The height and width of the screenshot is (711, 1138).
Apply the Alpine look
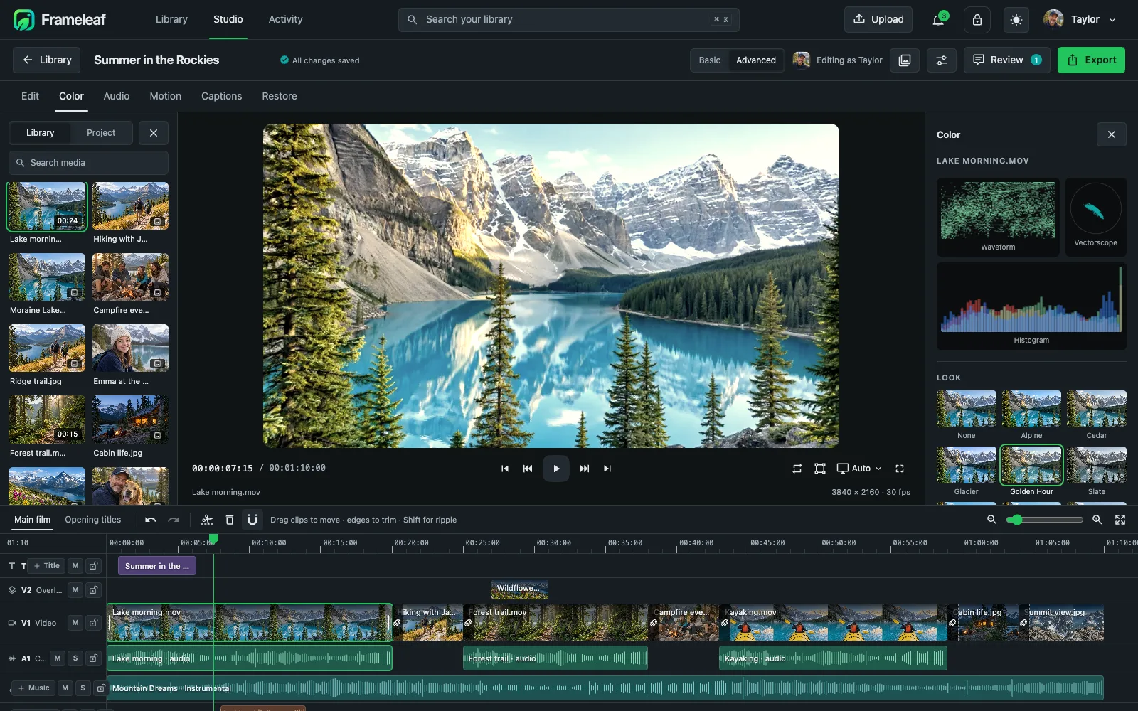coord(1031,415)
